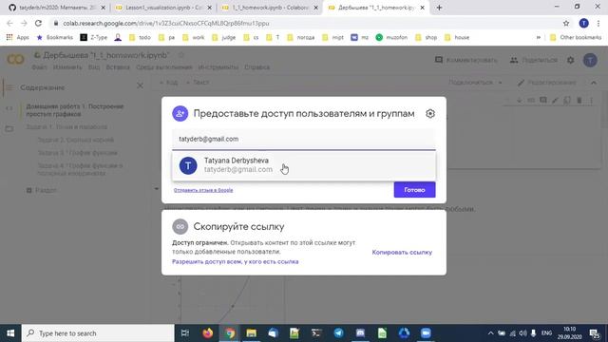Add a text cell with + Текст
The width and height of the screenshot is (608, 342).
[x=198, y=83]
